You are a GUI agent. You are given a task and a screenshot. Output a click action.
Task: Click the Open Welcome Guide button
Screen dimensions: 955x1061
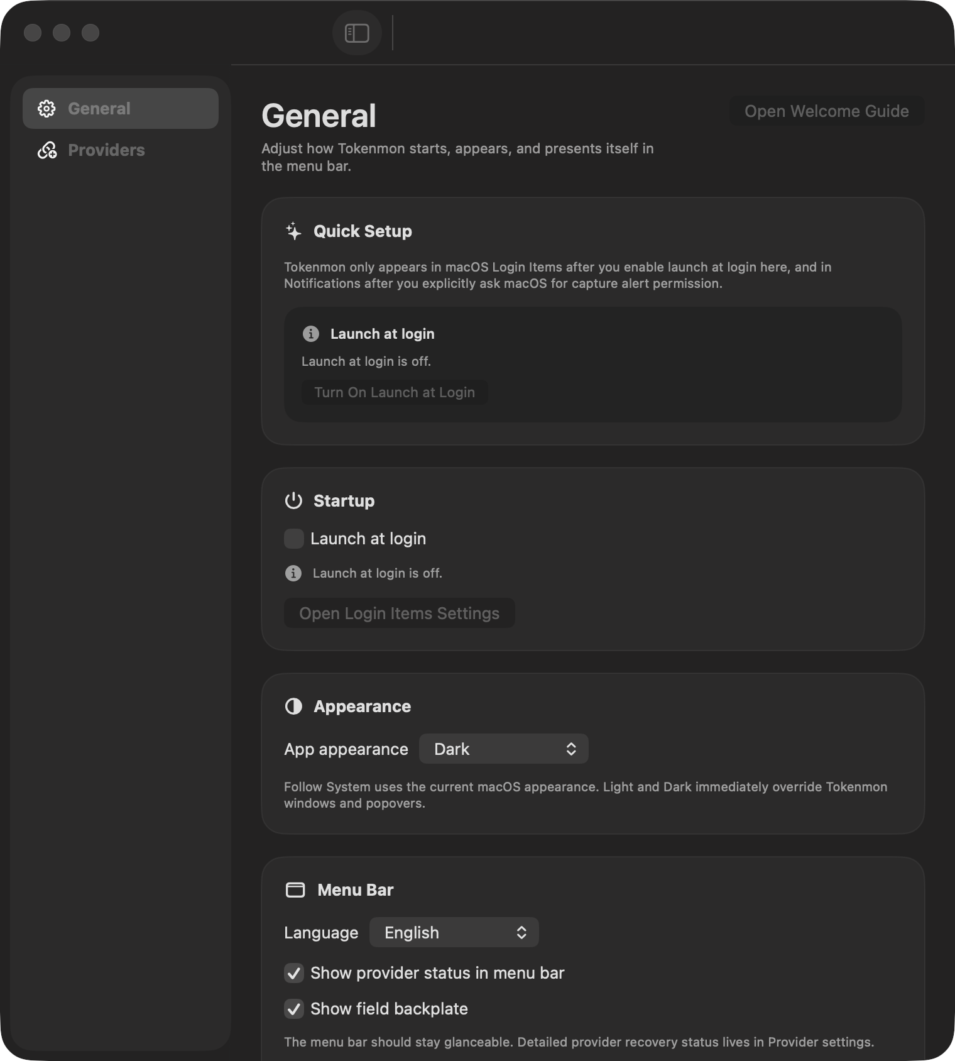[x=826, y=111]
